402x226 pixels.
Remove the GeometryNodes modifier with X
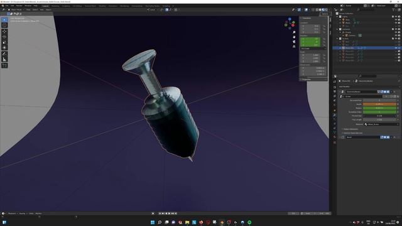point(394,92)
